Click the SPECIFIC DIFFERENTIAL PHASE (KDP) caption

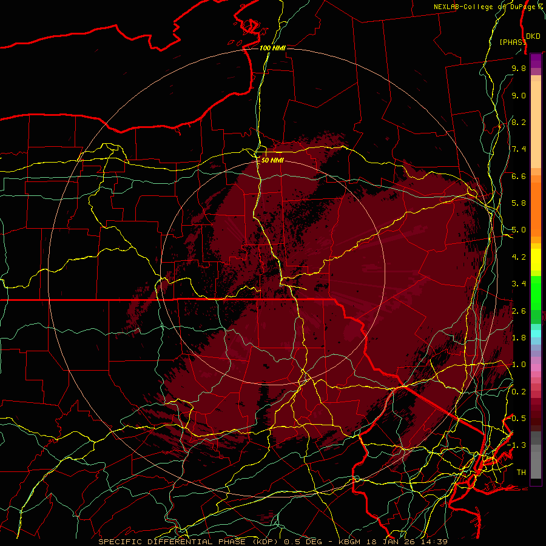[189, 542]
